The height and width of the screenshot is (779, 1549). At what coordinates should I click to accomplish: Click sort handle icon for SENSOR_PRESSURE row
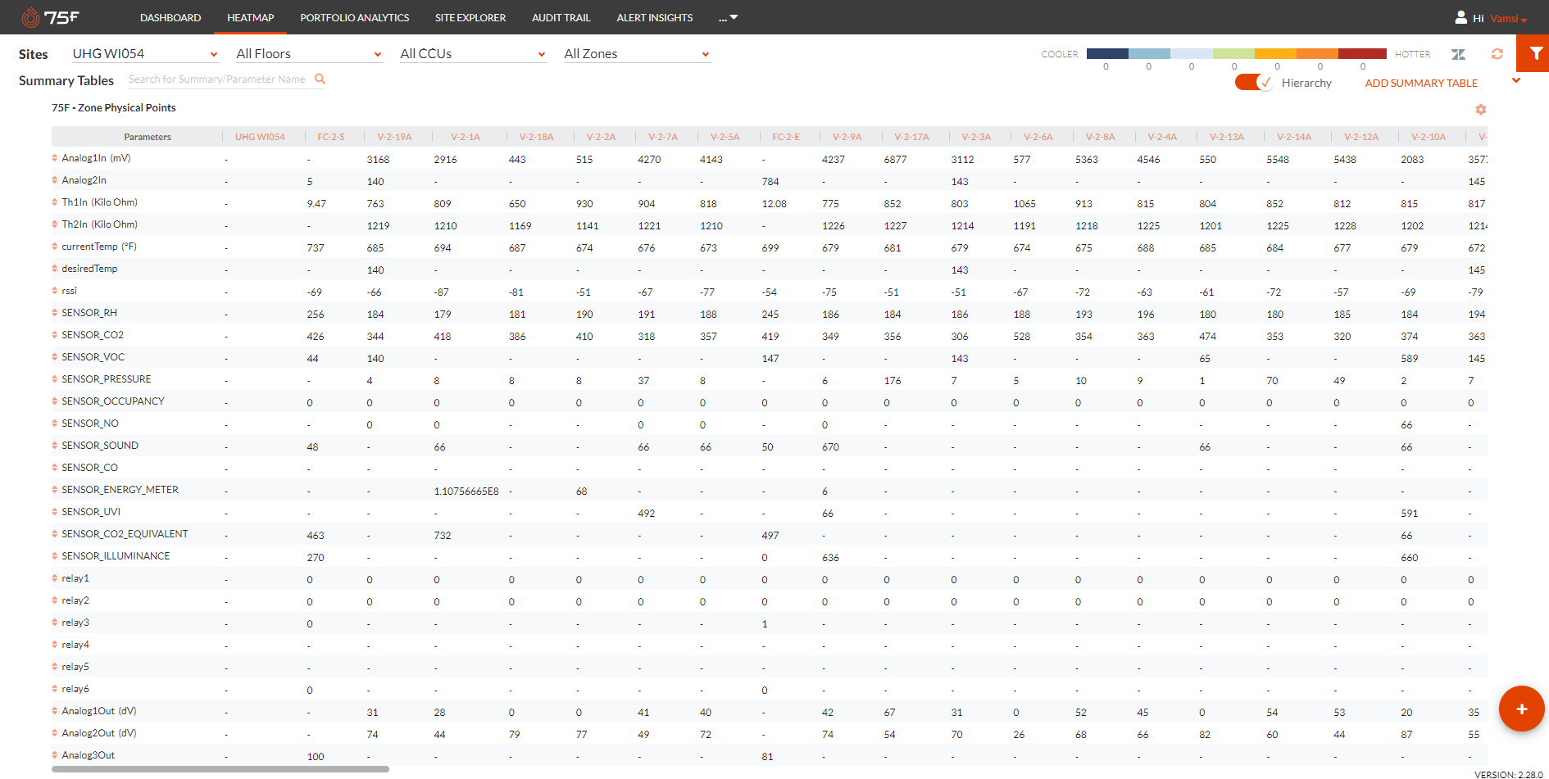click(x=55, y=379)
